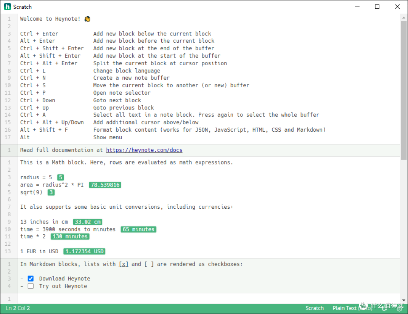
Task: Click the 78.539816 area result badge
Action: pos(105,185)
